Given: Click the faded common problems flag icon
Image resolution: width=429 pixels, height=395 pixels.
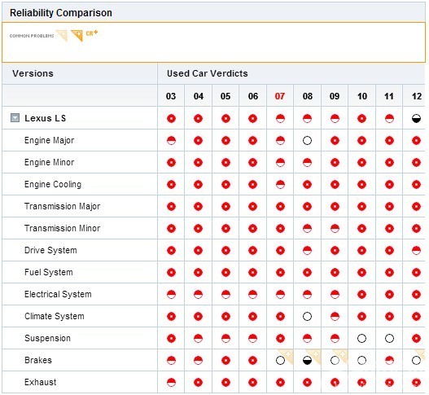Looking at the screenshot, I should 62,36.
